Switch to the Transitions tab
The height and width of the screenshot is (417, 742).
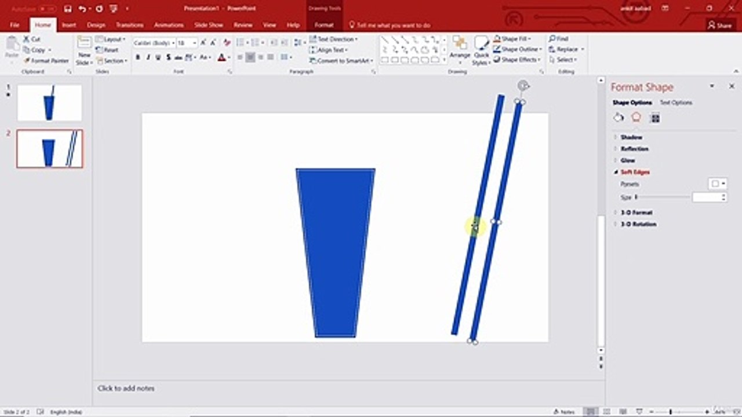(130, 25)
